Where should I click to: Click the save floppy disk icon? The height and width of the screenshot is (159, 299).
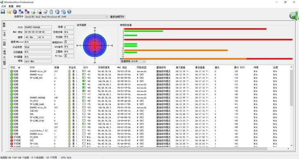coord(3,12)
